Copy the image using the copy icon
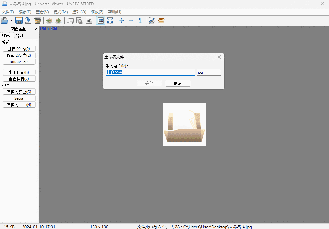 pyautogui.click(x=70, y=20)
